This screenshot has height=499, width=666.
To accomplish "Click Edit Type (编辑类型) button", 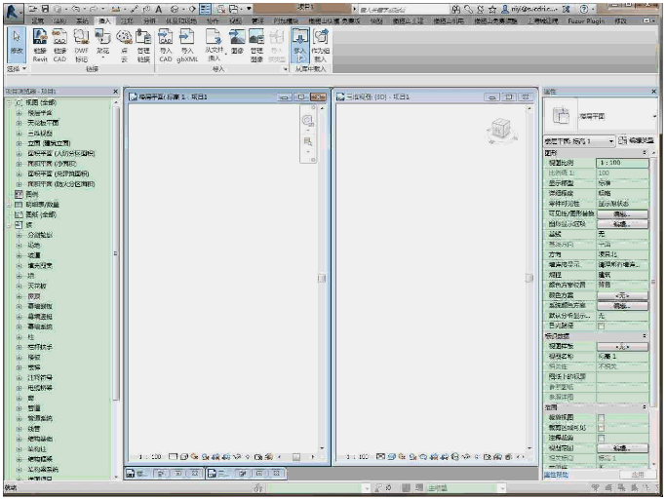I will pos(636,140).
